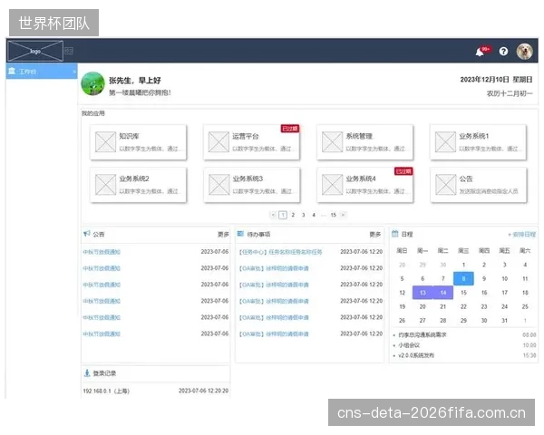Click the + 安排日程 link

[x=522, y=235]
